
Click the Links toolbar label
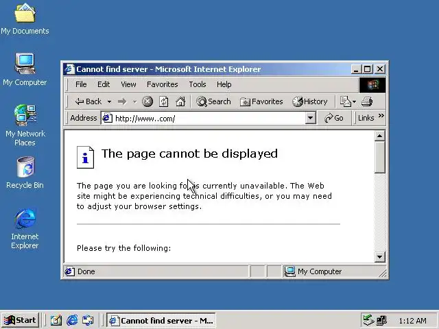366,118
